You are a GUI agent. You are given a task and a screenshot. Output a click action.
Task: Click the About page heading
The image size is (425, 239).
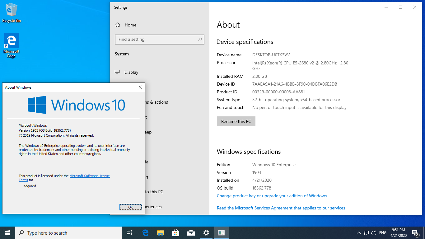(228, 25)
